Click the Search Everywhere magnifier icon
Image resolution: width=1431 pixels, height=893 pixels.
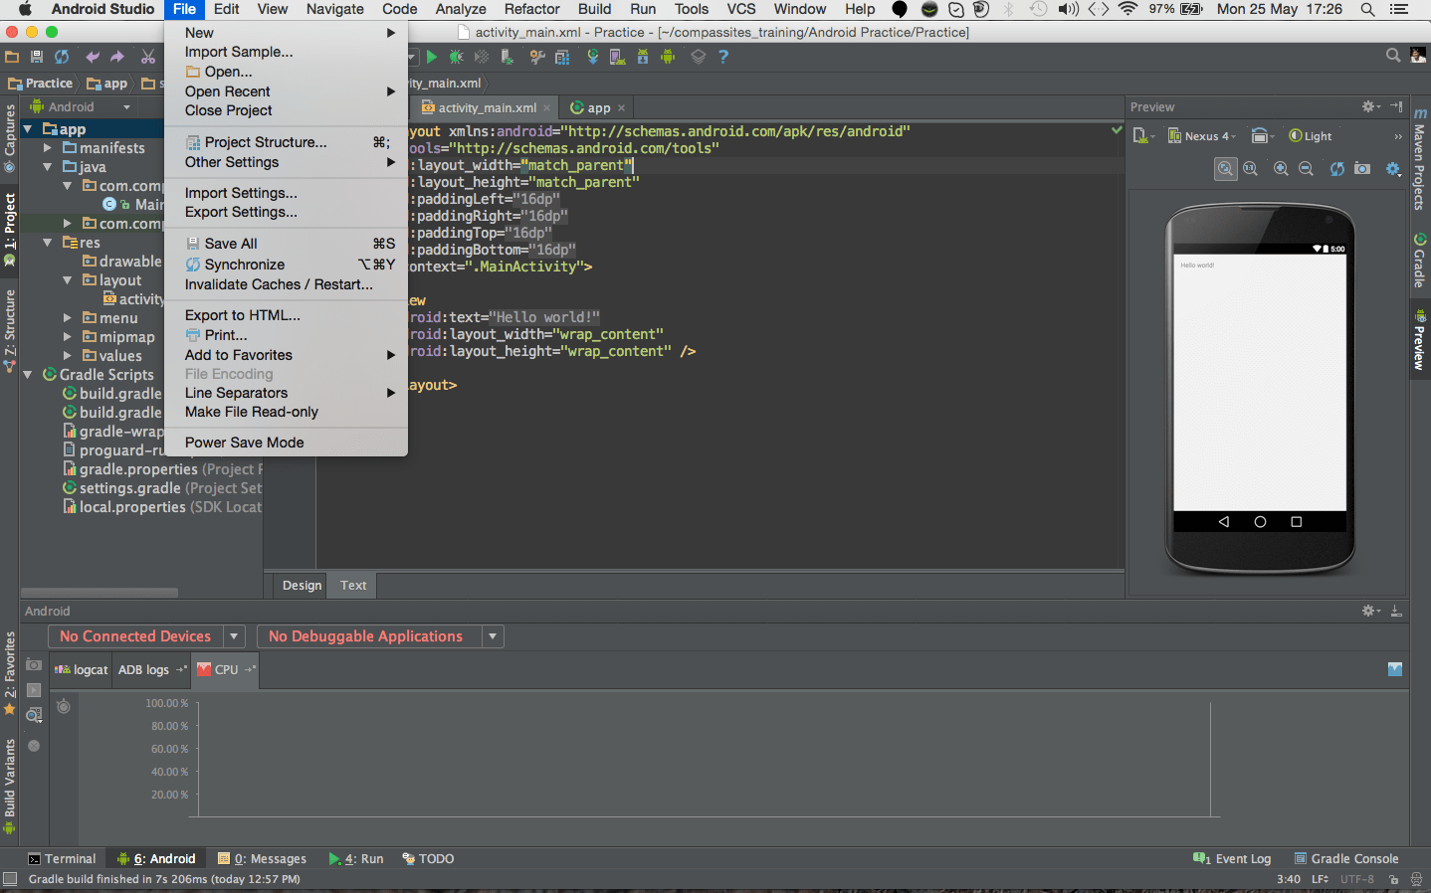(1393, 56)
